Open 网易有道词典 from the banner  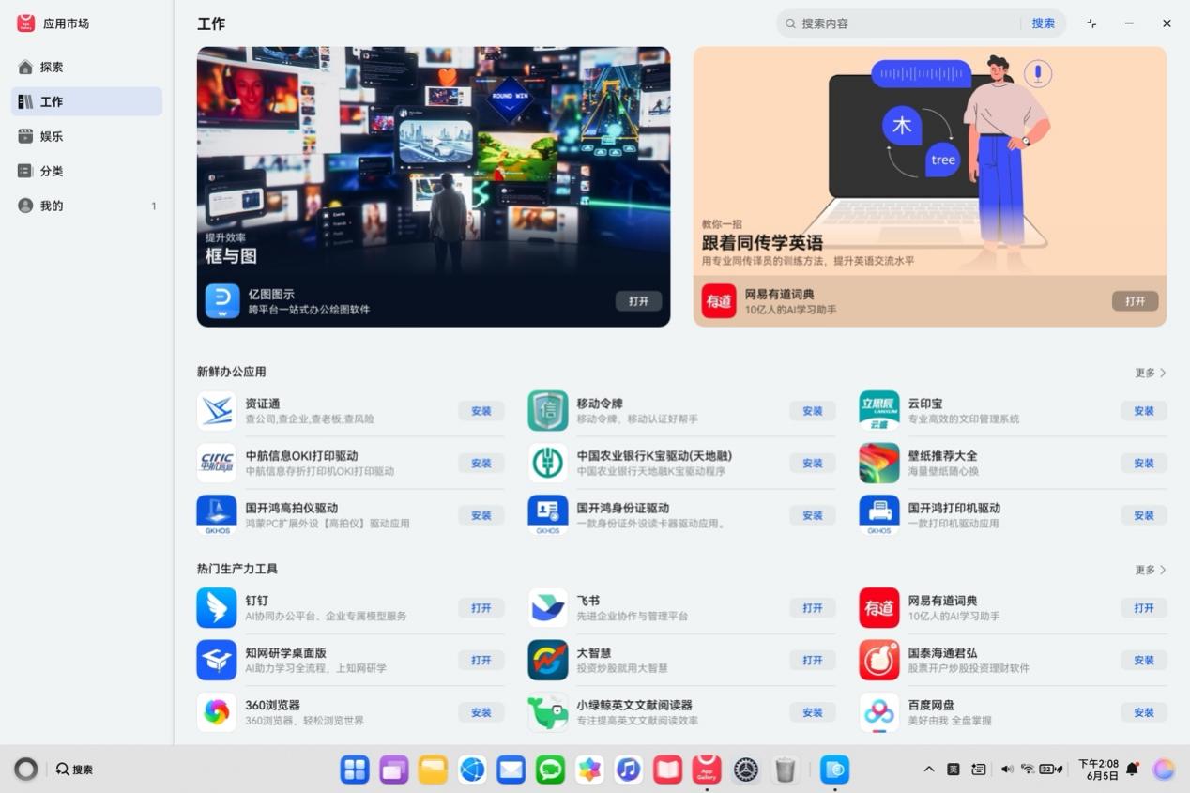(x=1135, y=301)
